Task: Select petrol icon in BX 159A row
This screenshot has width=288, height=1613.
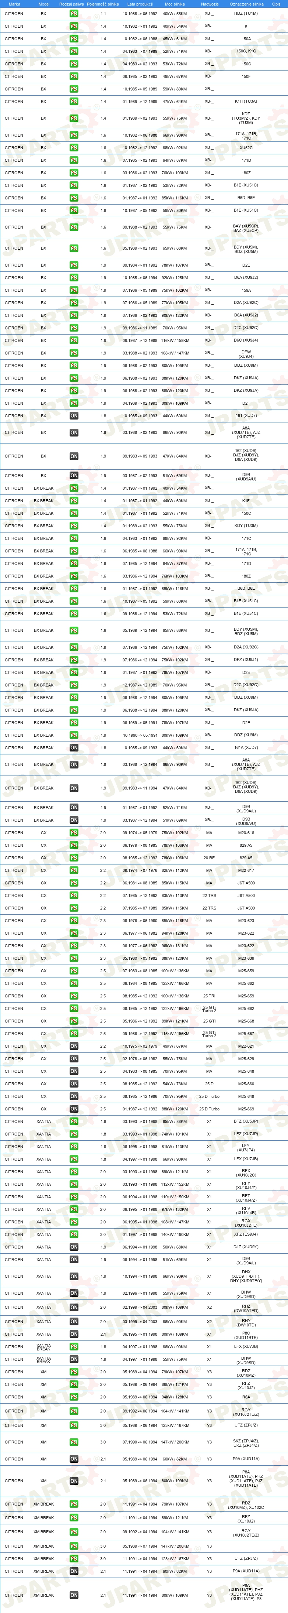Action: [x=74, y=290]
